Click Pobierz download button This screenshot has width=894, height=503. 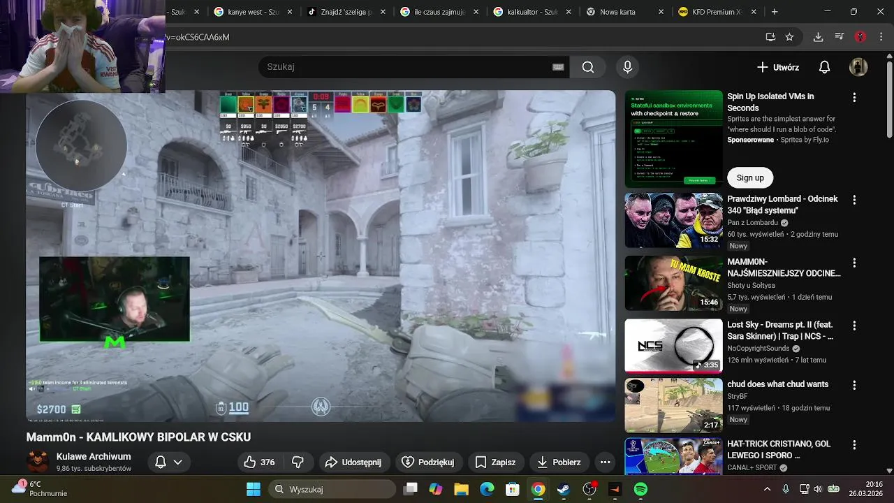point(558,462)
